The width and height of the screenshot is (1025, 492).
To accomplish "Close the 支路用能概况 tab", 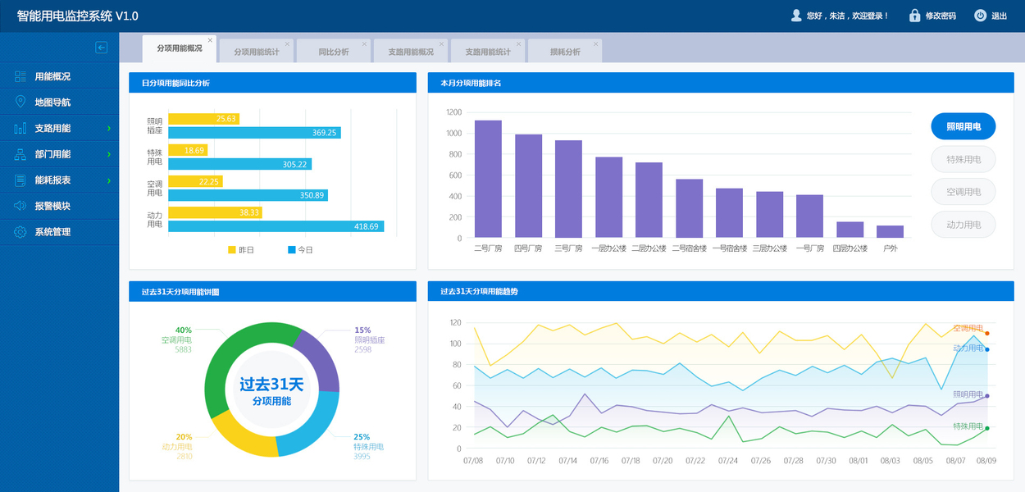I will pos(442,43).
